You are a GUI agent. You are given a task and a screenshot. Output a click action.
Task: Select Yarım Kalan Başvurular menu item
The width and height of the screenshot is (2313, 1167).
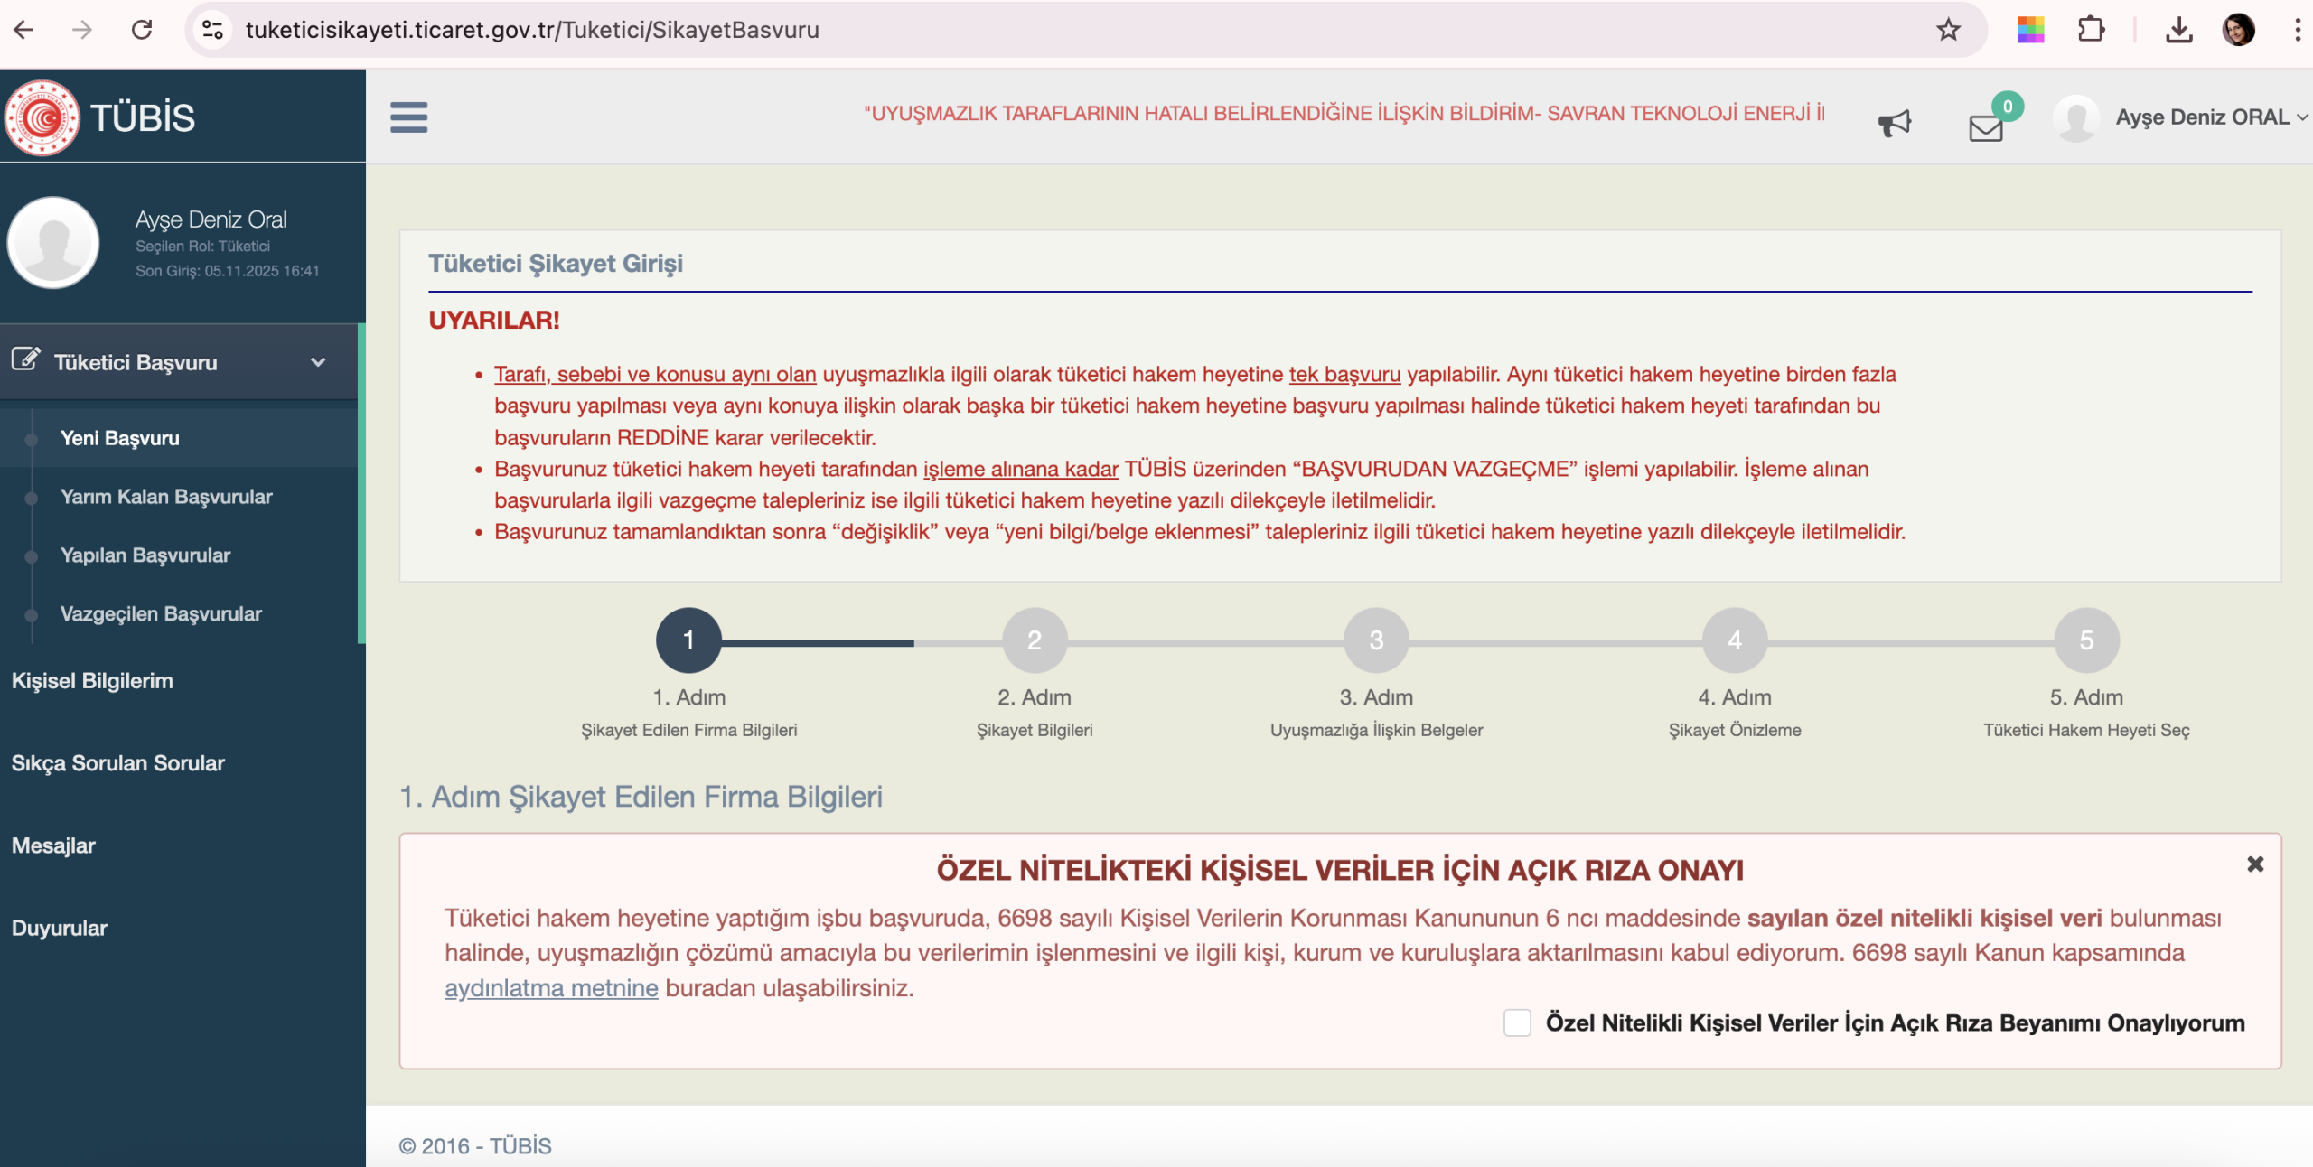click(x=166, y=497)
